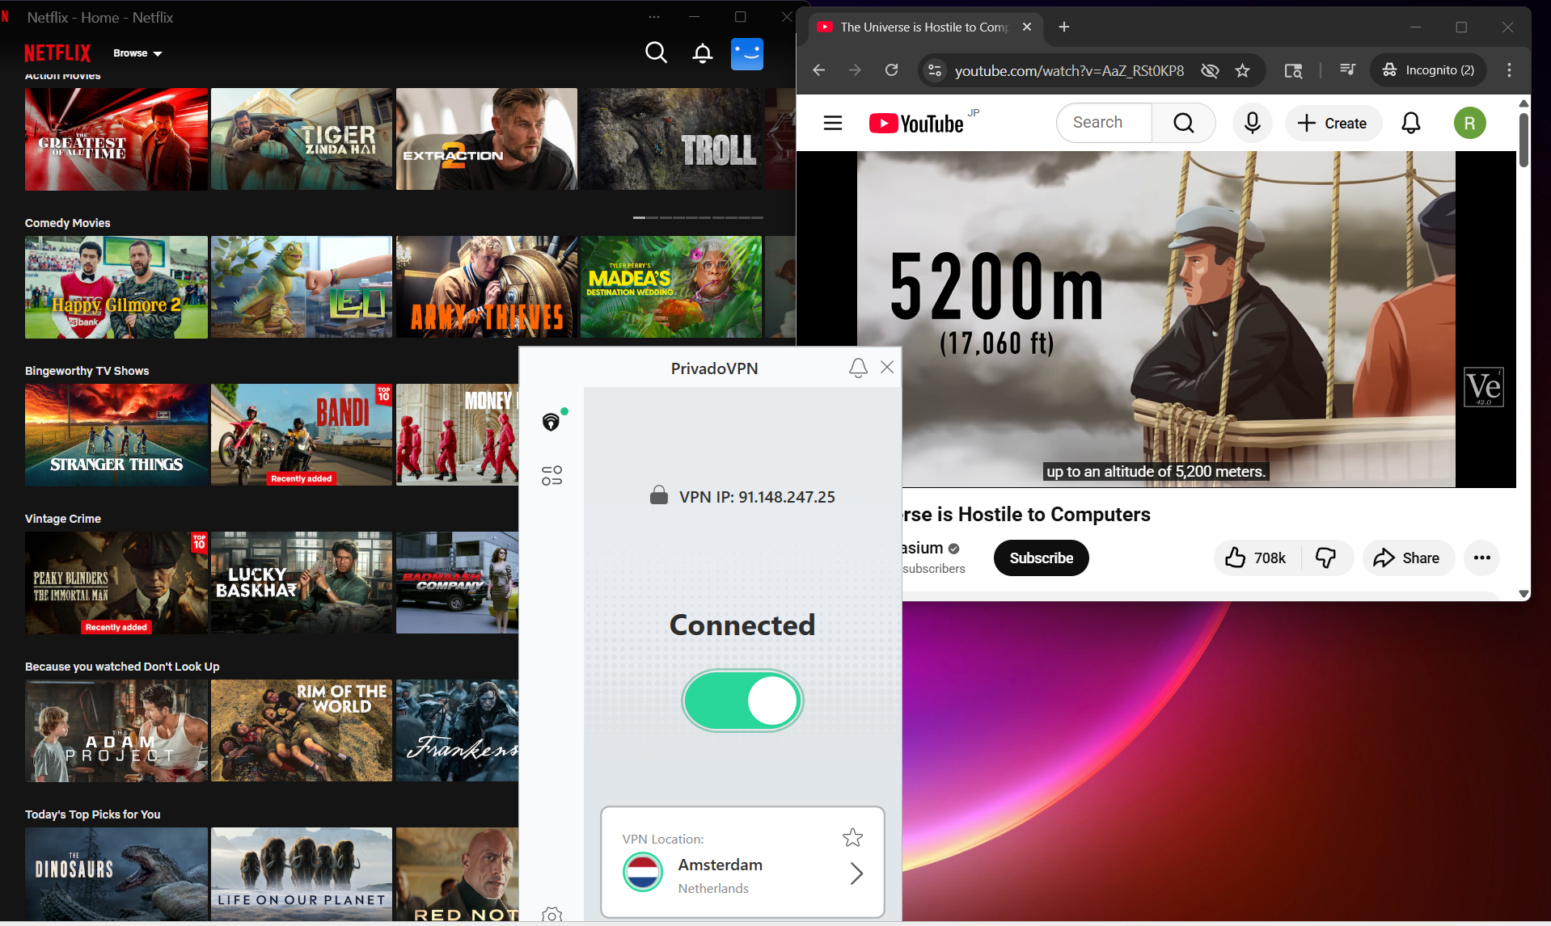
Task: Open Netflix profile avatar menu
Action: coord(747,53)
